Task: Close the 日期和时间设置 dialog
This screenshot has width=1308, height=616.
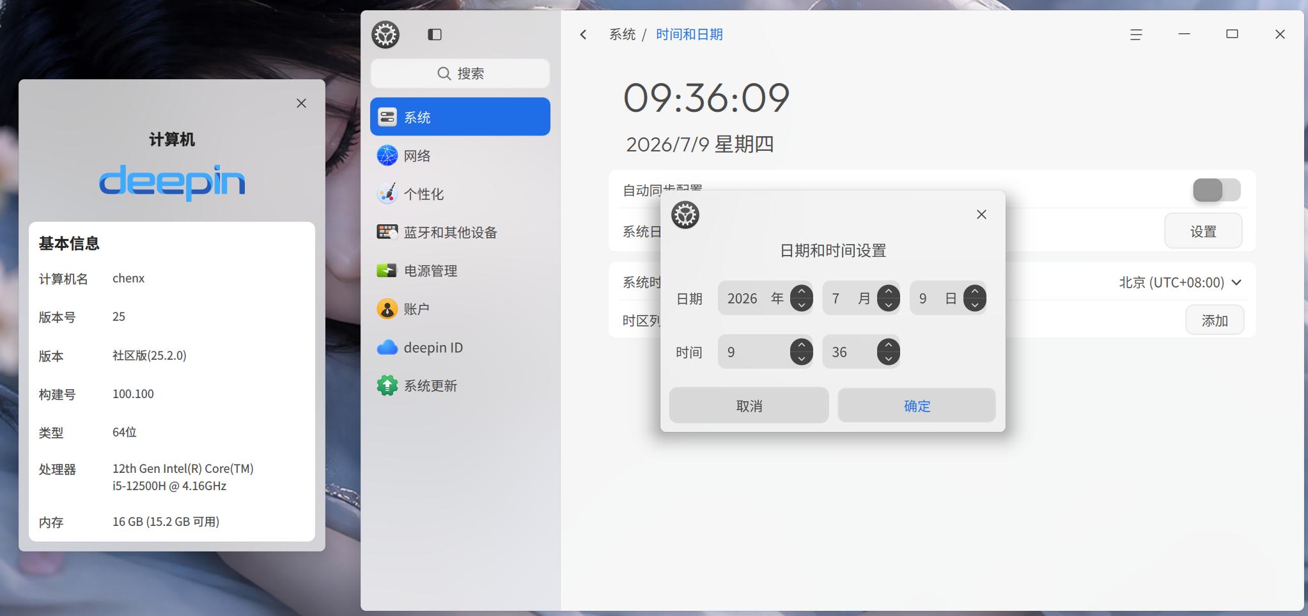Action: (981, 215)
